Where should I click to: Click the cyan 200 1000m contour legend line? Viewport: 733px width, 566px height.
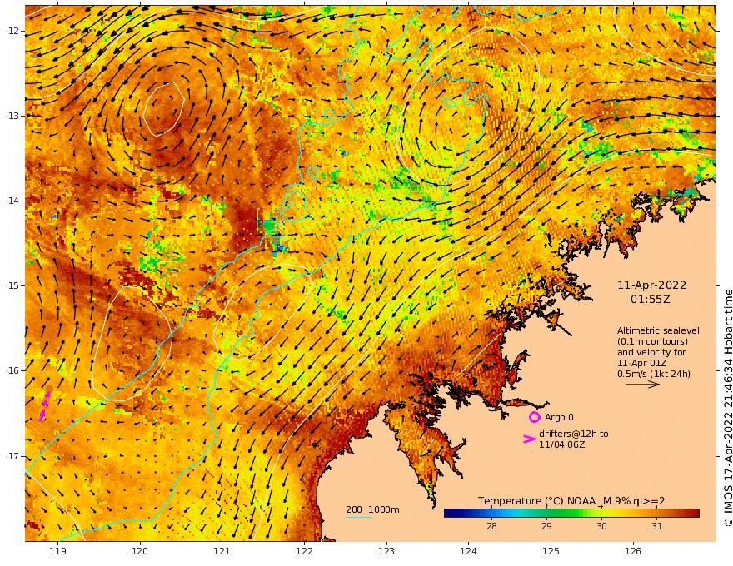pyautogui.click(x=358, y=517)
